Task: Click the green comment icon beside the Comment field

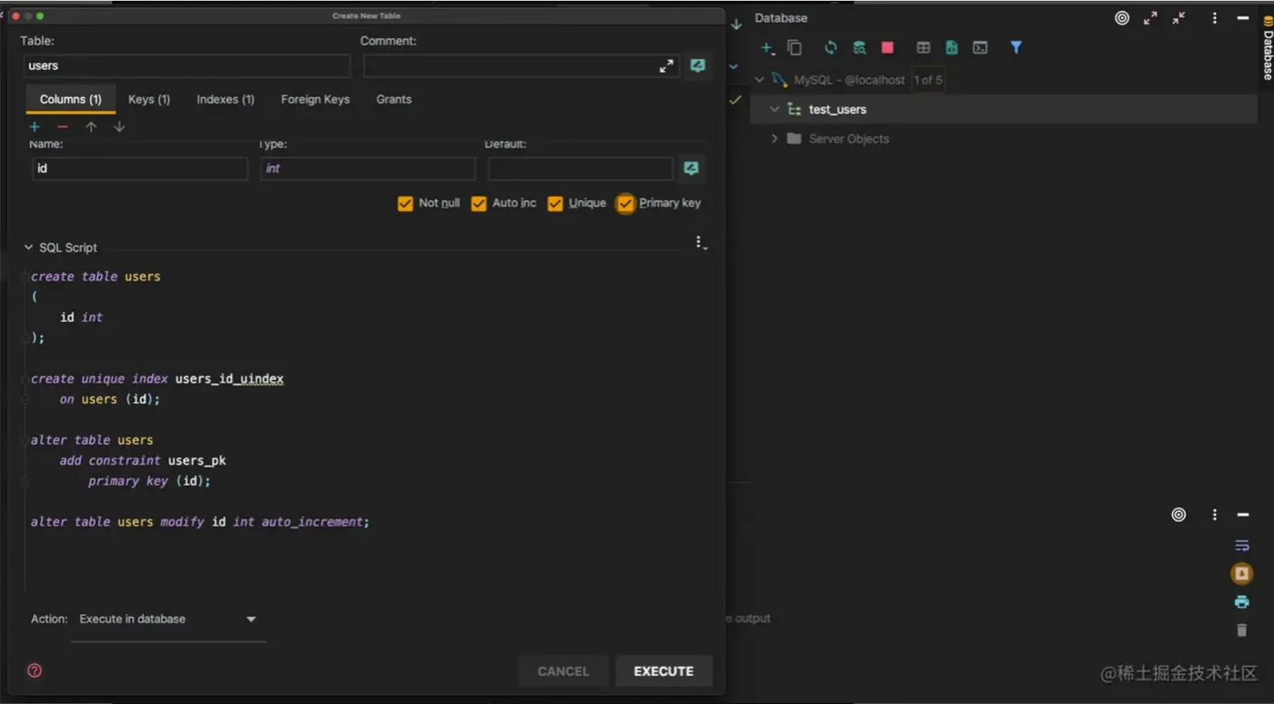Action: 698,65
